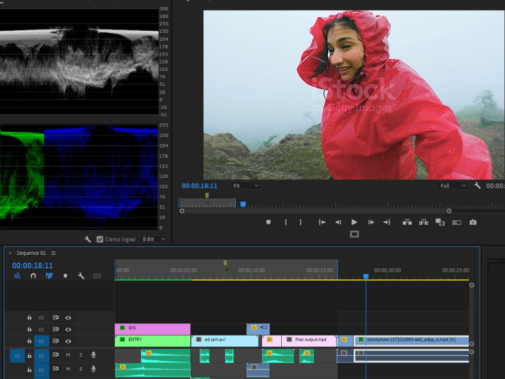Lock track V1 with its padlock
This screenshot has width=505, height=379.
pyautogui.click(x=29, y=341)
